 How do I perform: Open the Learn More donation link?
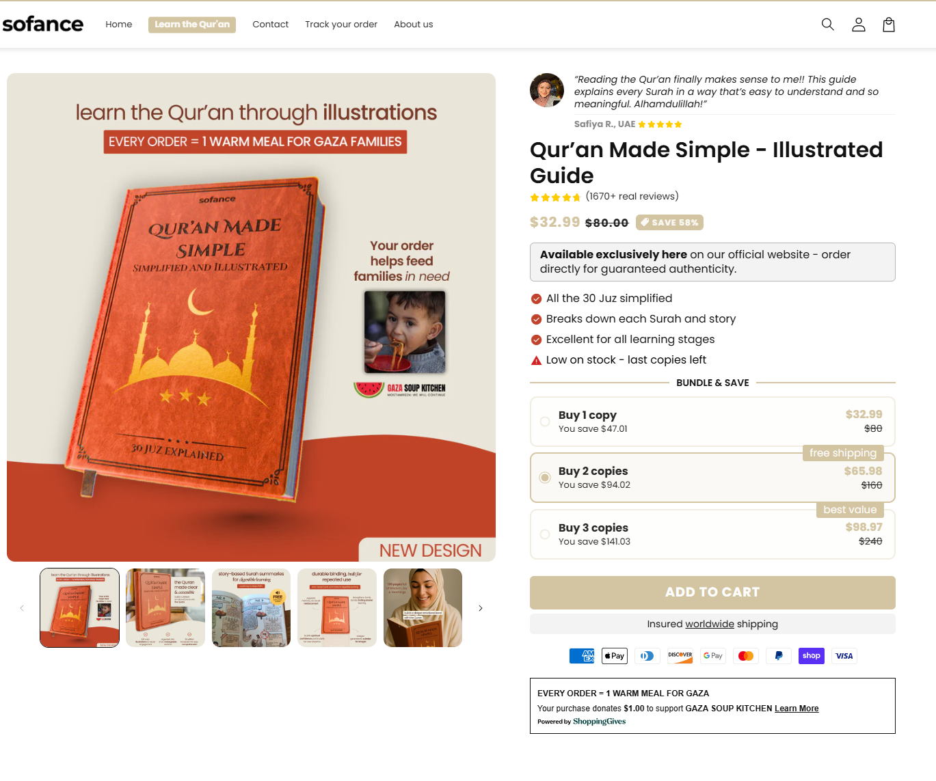797,709
